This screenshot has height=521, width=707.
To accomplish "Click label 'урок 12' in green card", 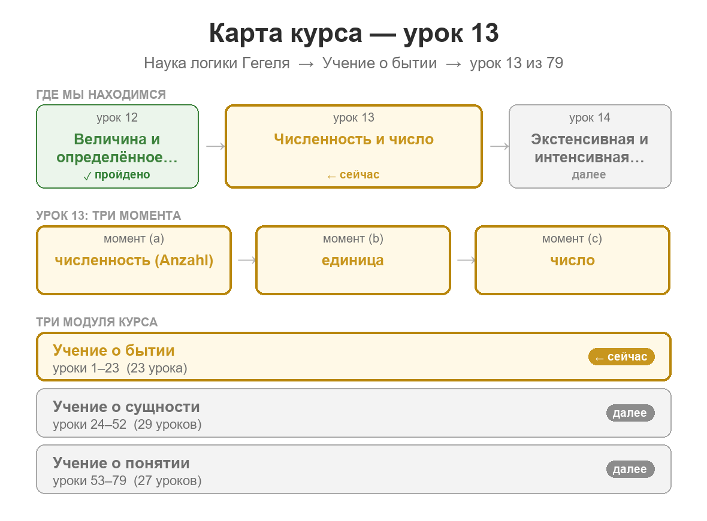I will (117, 117).
